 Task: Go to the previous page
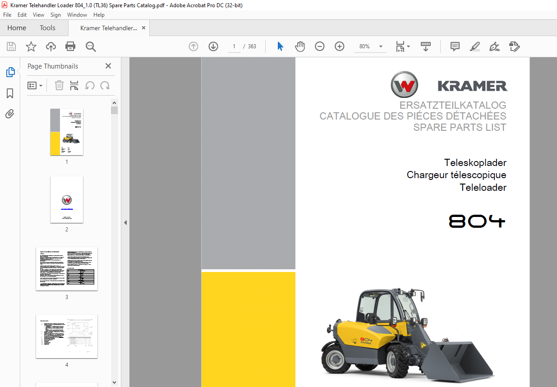click(x=193, y=46)
